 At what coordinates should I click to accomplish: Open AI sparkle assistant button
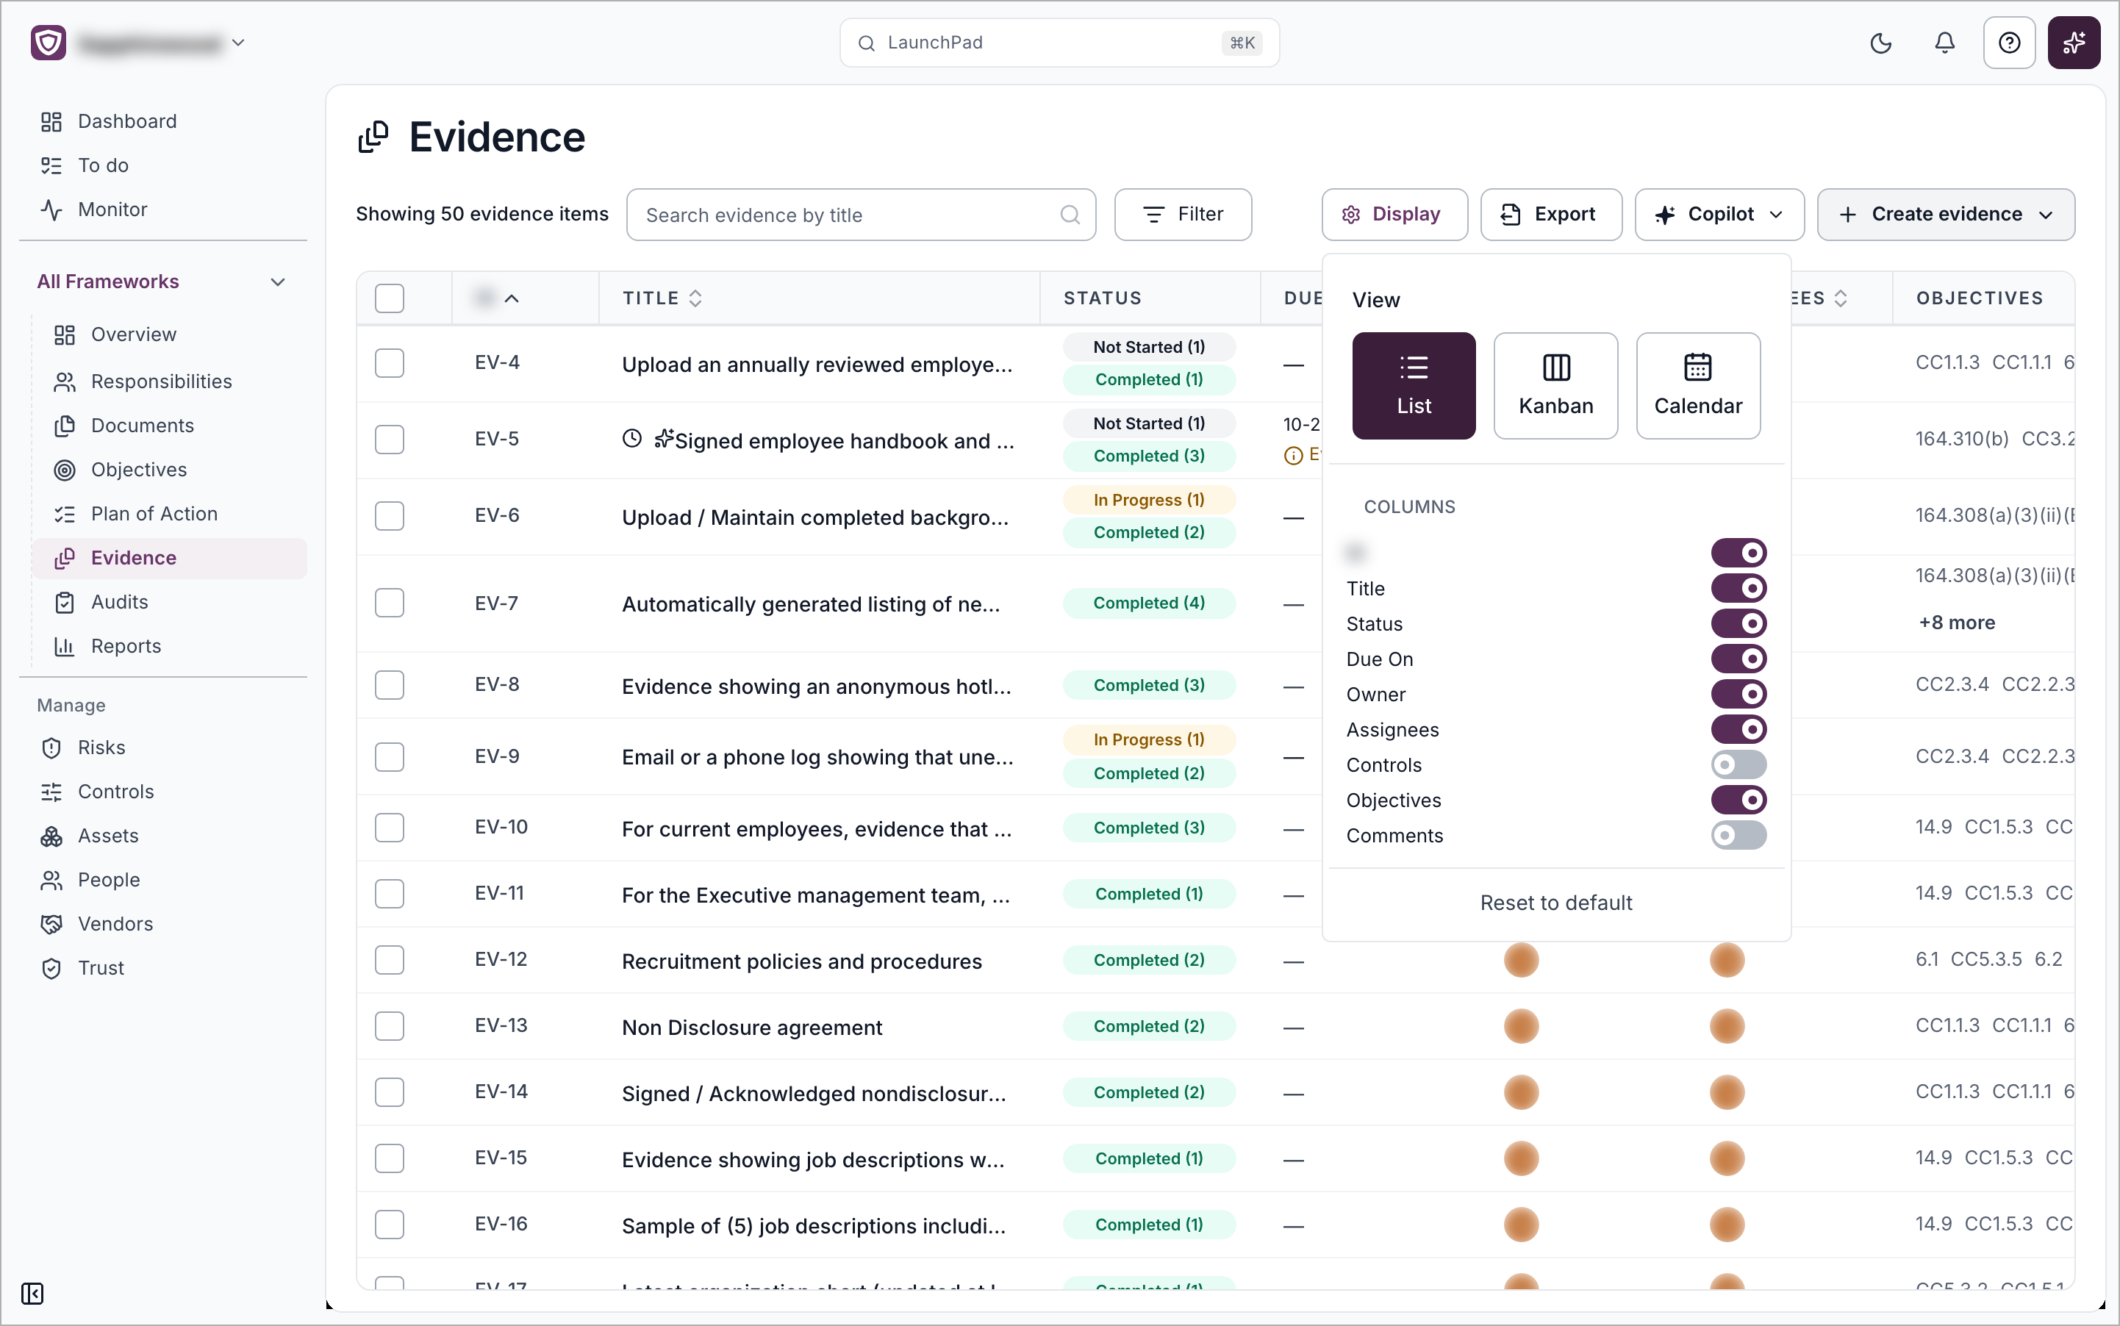(x=2074, y=43)
